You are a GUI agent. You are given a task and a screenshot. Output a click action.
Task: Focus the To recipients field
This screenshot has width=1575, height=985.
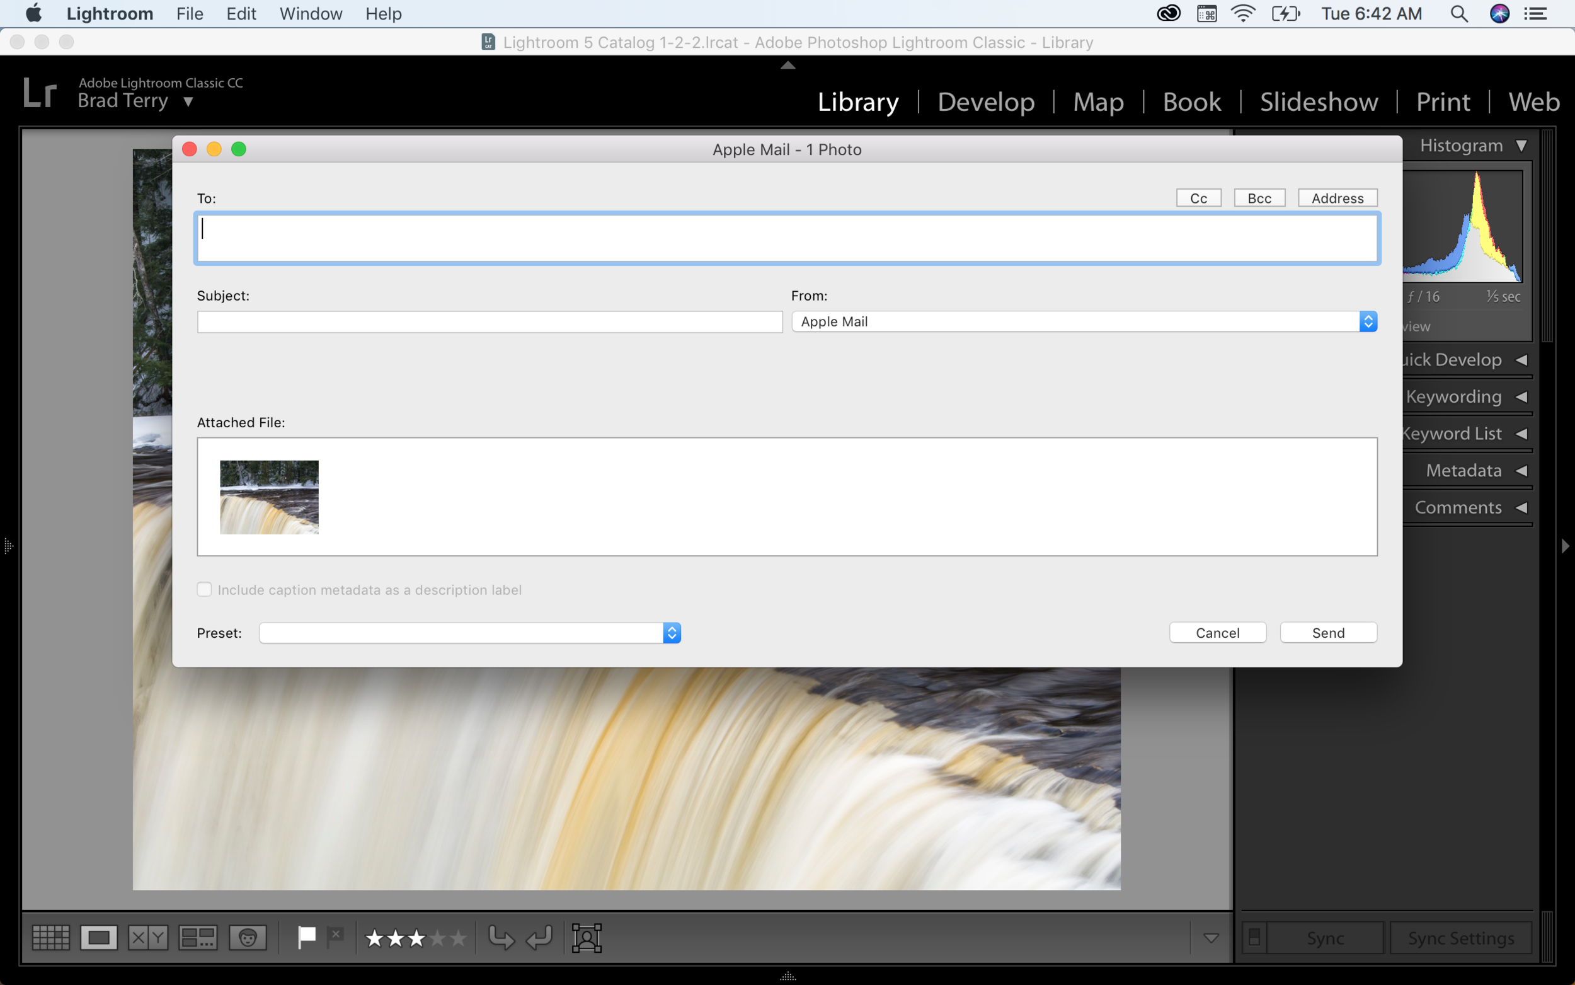pos(786,238)
